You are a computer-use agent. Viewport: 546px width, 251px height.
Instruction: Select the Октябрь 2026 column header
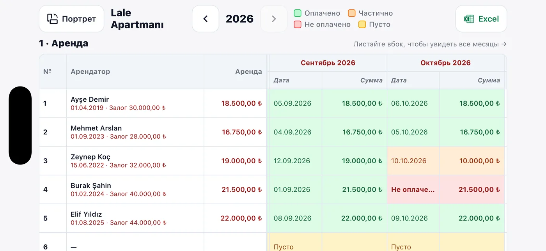click(446, 63)
